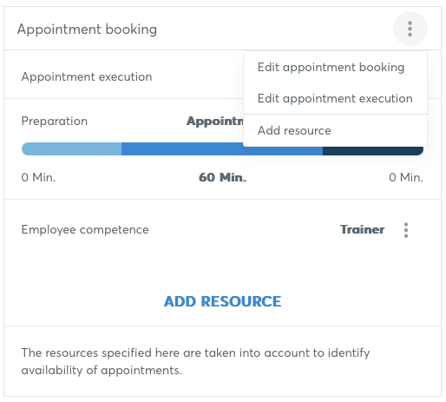
Task: Choose Edit appointment execution from menu
Action: click(335, 98)
